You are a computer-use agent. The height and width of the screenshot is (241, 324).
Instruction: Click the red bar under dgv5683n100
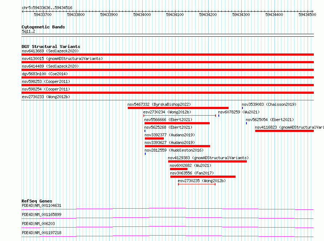coord(167,77)
